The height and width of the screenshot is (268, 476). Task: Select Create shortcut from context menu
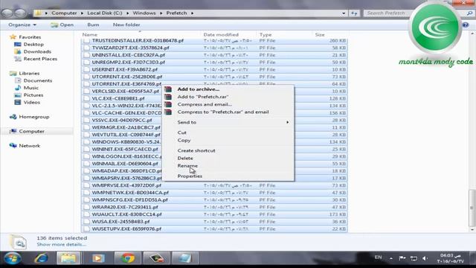click(x=196, y=150)
